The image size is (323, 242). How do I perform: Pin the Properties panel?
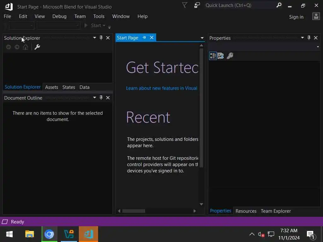point(309,38)
